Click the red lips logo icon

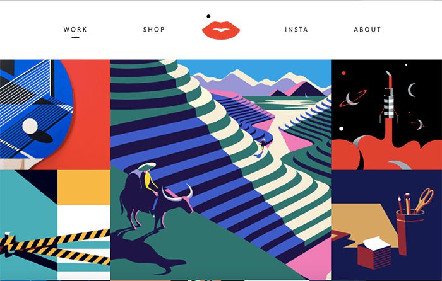click(221, 30)
